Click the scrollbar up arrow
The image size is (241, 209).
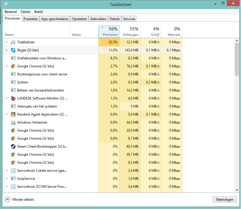pyautogui.click(x=237, y=41)
